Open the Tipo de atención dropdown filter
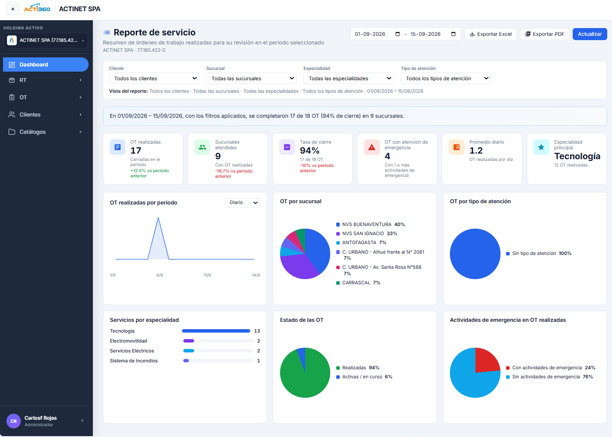This screenshot has height=437, width=612. (446, 79)
